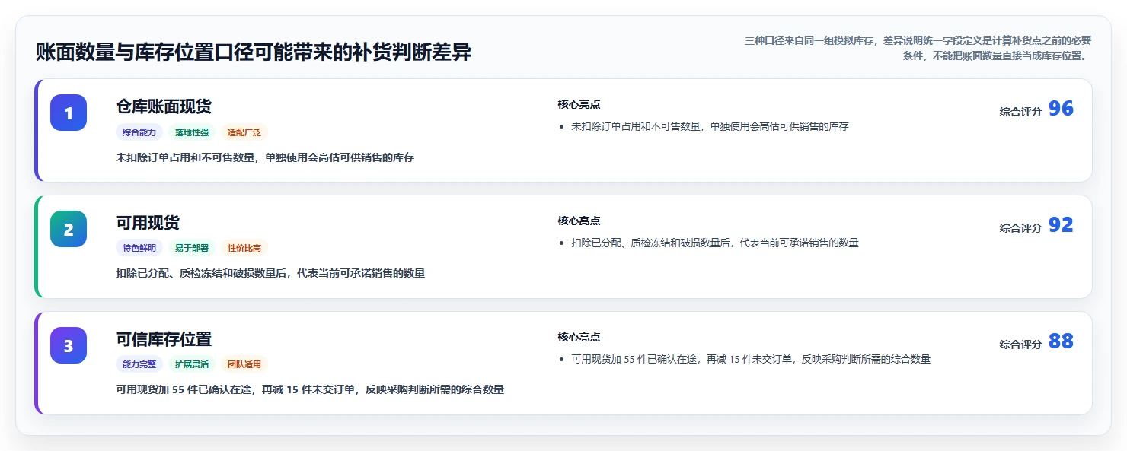Click 核心亮点 heading in 仓库账面现货 card
This screenshot has width=1127, height=451.
[579, 105]
